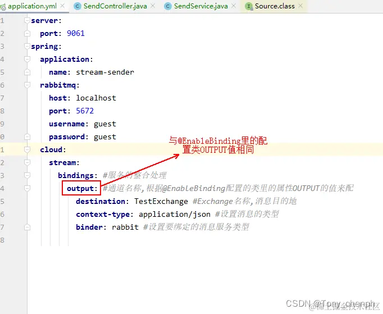The height and width of the screenshot is (314, 383).
Task: Collapse the spring block fold marker
Action: (27, 47)
